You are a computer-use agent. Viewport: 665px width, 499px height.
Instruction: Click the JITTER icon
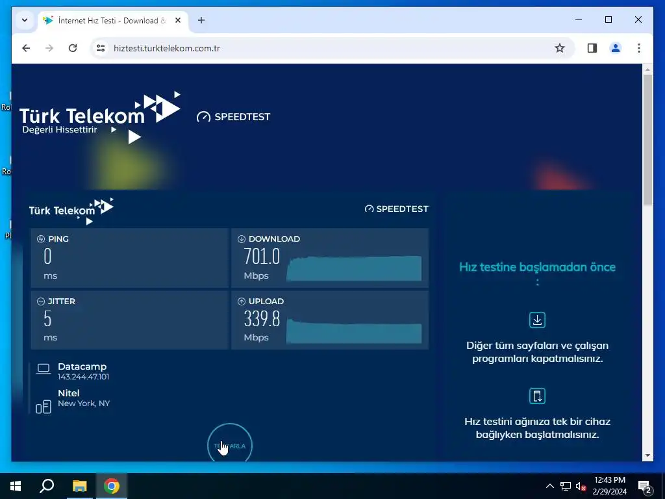[41, 301]
